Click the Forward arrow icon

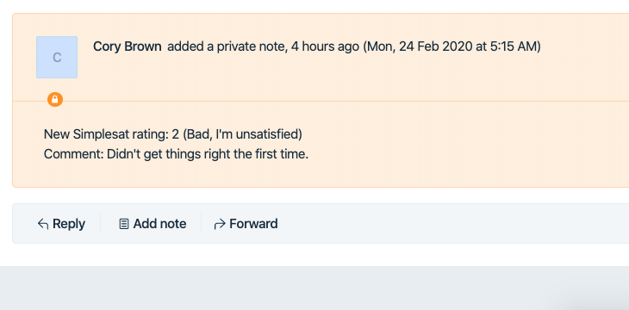click(x=220, y=224)
